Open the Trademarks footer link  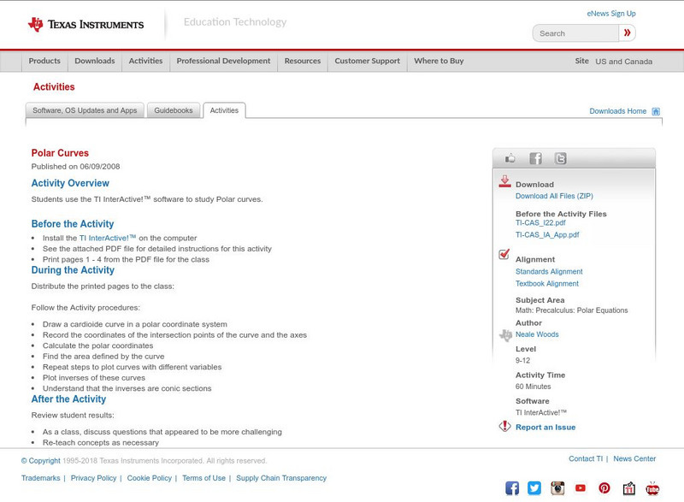[x=40, y=478]
